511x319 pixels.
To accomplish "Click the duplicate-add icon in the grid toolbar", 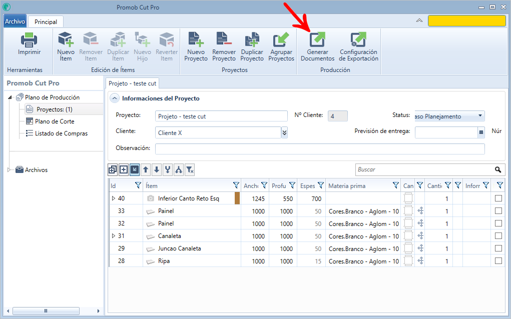I will 113,169.
